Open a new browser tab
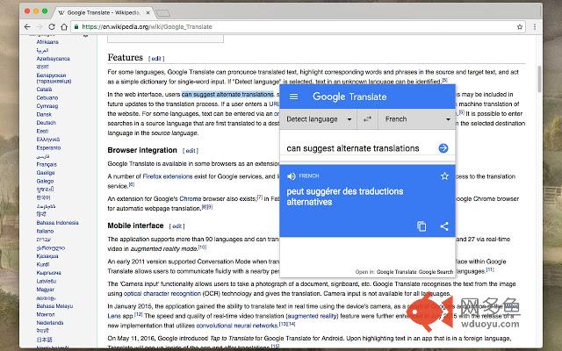Viewport: 562px width, 351px height. (163, 13)
